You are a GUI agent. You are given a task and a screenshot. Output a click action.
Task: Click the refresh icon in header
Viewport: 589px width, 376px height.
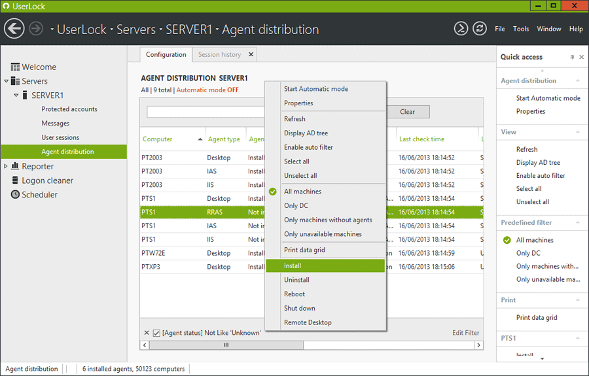pyautogui.click(x=480, y=29)
